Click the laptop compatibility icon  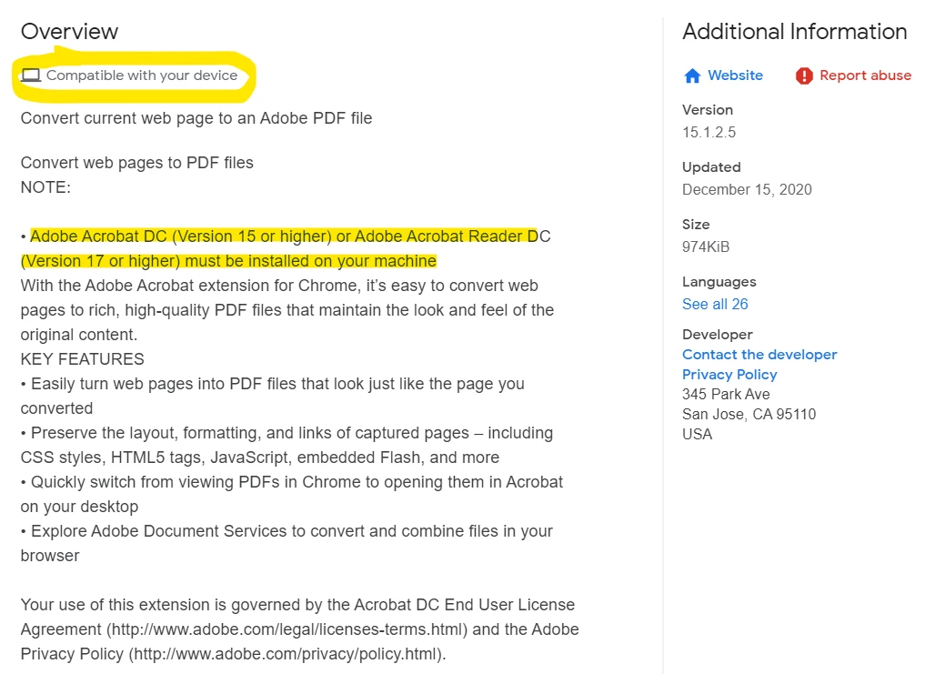pos(31,75)
